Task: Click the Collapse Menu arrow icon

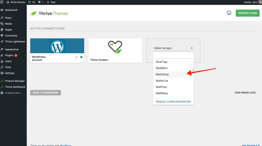Action: (x=2, y=93)
